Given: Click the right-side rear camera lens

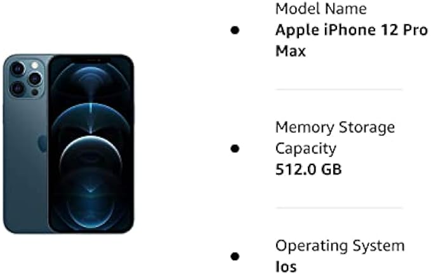Looking at the screenshot, I should click(x=34, y=79).
